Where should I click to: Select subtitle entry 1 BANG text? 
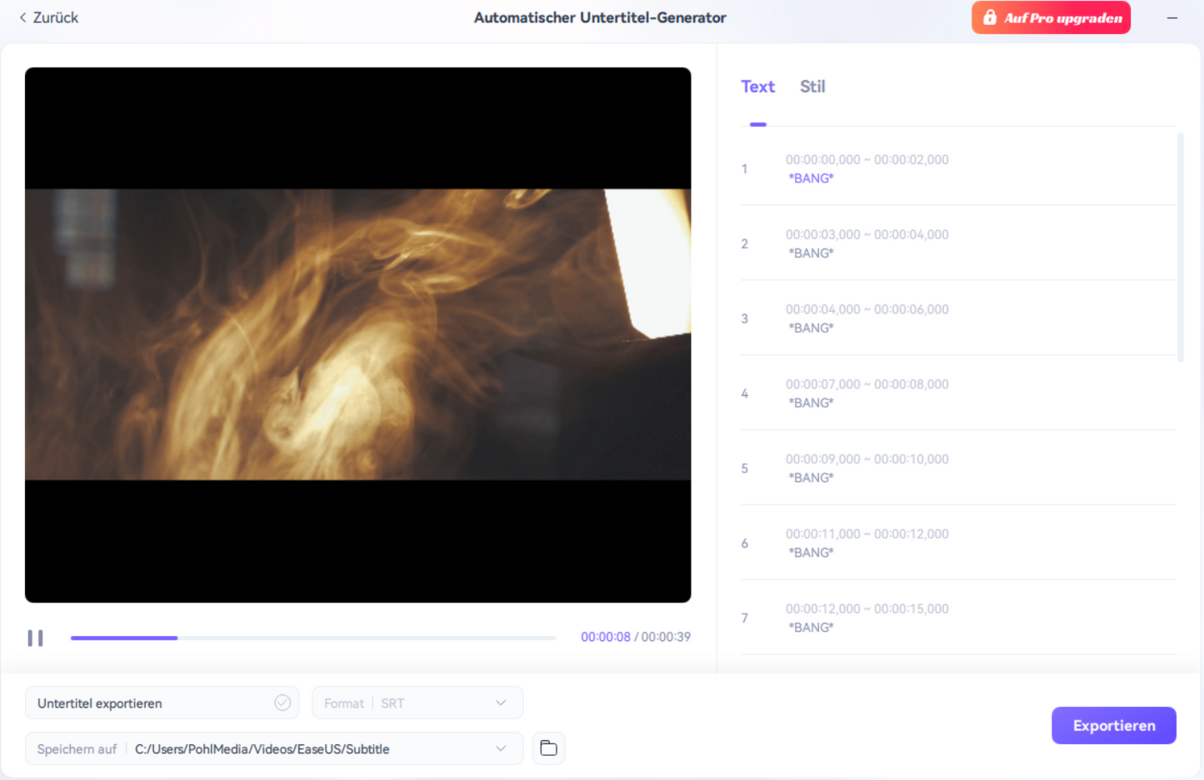point(811,178)
